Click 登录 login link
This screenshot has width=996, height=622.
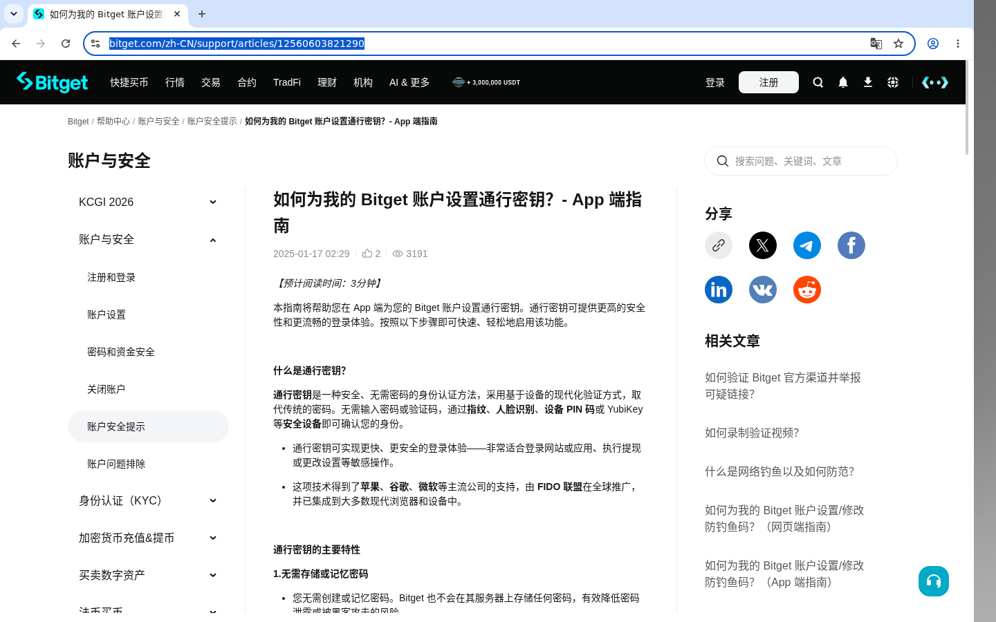pyautogui.click(x=715, y=82)
